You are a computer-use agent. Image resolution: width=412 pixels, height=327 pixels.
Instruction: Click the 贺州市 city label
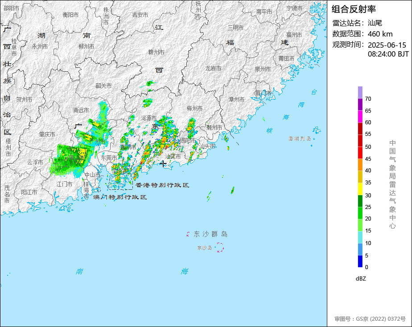[x=24, y=99]
